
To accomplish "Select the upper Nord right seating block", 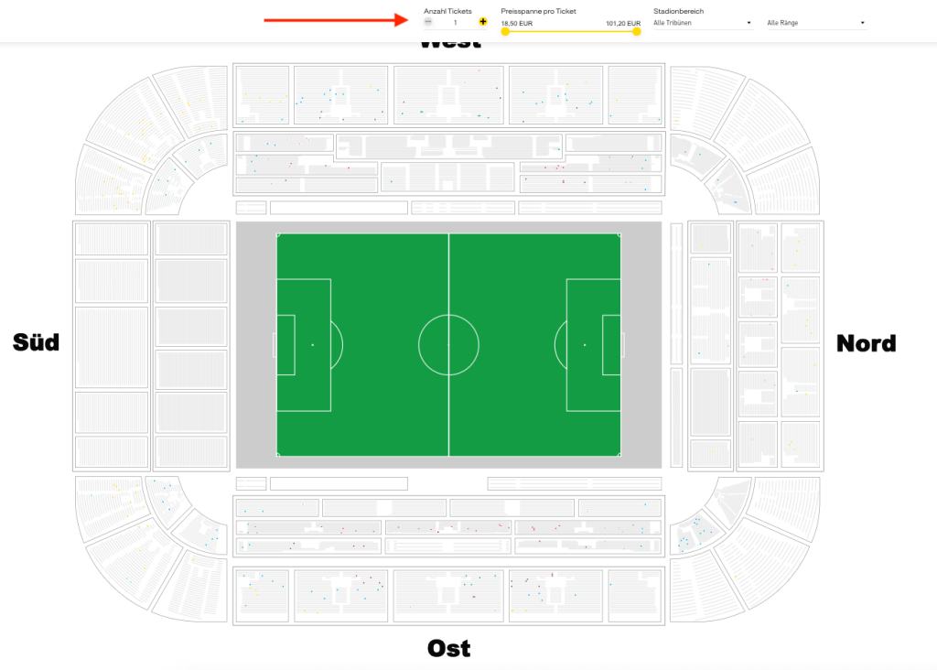I will (800, 247).
